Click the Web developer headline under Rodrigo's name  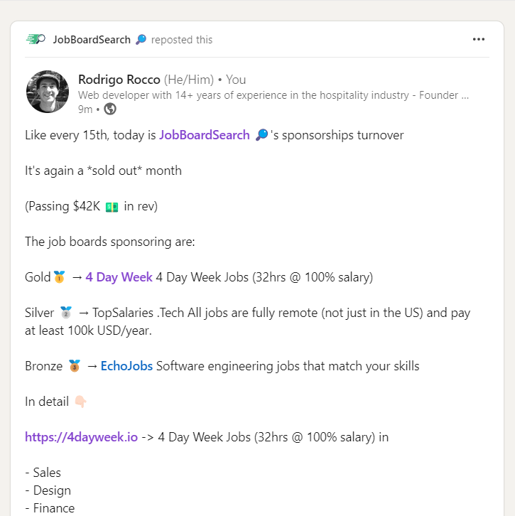273,95
